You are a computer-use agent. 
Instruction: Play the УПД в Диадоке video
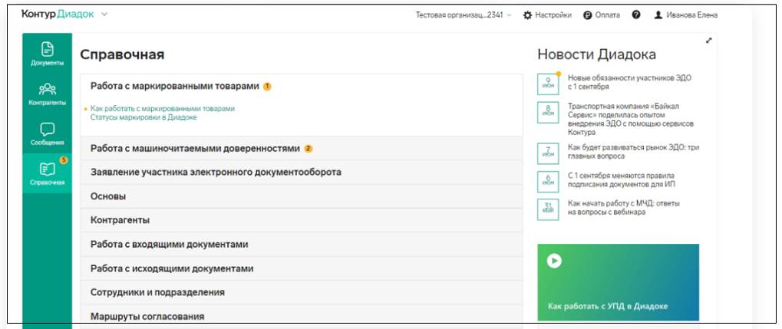coord(554,261)
